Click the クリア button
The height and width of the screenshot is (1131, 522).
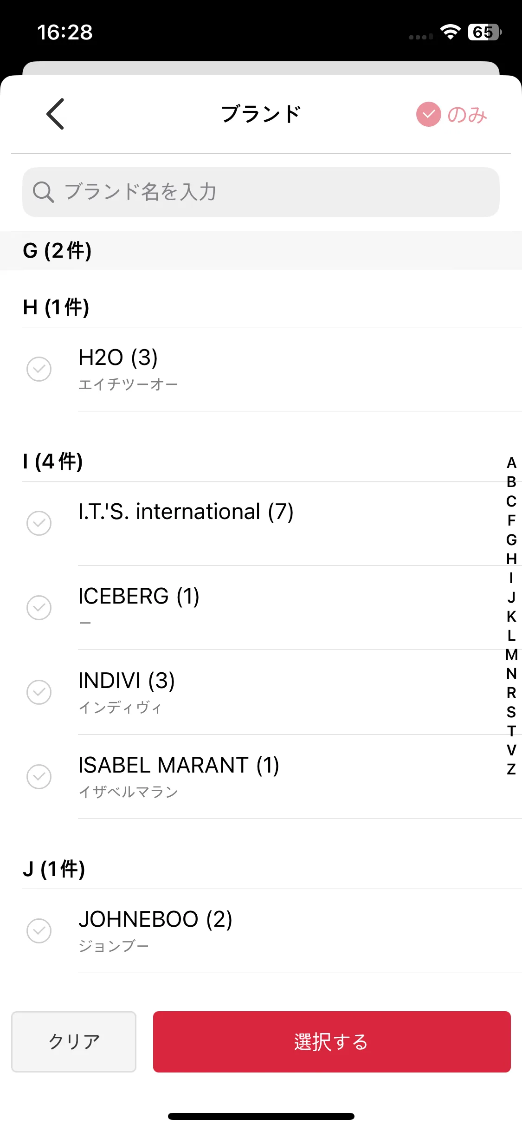pyautogui.click(x=74, y=1042)
